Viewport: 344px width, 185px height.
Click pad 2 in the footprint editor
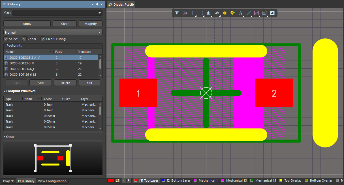tap(274, 93)
